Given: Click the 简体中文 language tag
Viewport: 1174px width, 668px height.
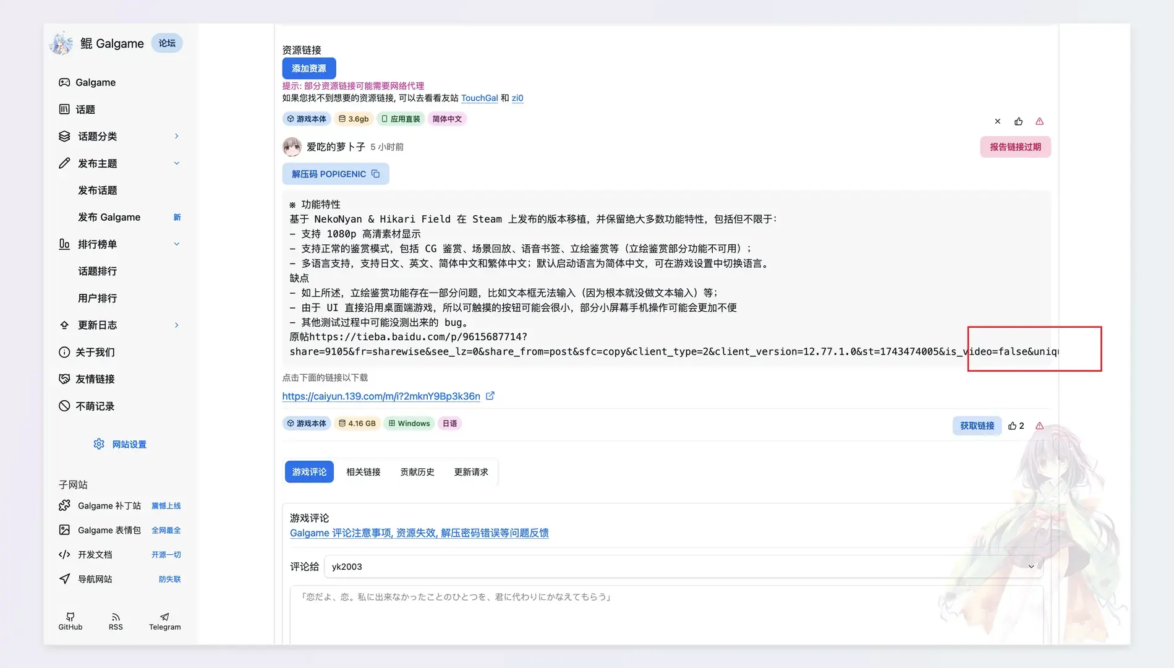Looking at the screenshot, I should click(447, 119).
